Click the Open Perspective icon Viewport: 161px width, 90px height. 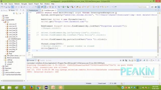pyautogui.click(x=152, y=7)
